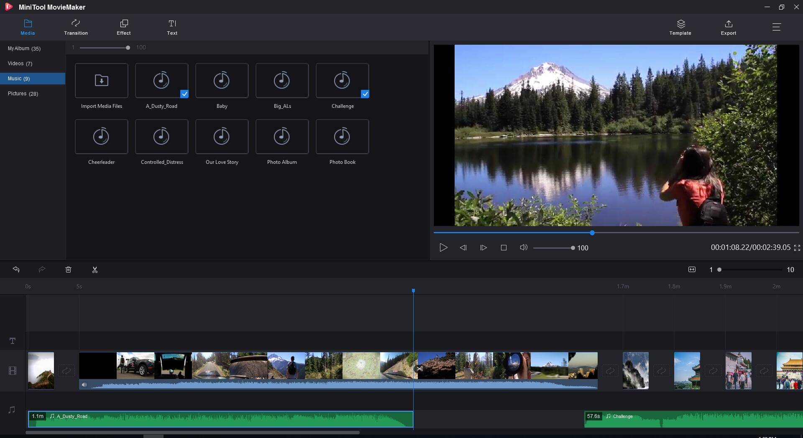803x438 pixels.
Task: Open the Template library
Action: (680, 27)
